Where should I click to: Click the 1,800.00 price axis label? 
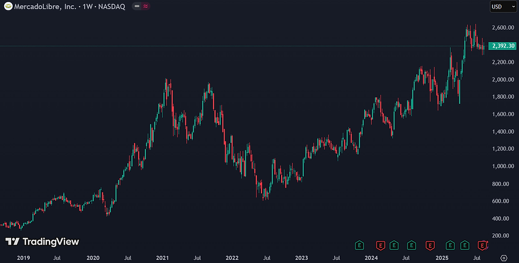[x=503, y=97]
